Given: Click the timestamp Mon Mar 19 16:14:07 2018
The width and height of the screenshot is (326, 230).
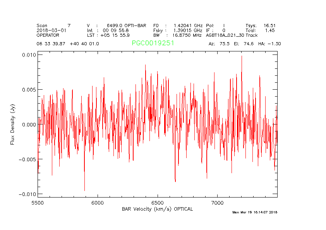Looking at the screenshot, I should click(255, 212).
